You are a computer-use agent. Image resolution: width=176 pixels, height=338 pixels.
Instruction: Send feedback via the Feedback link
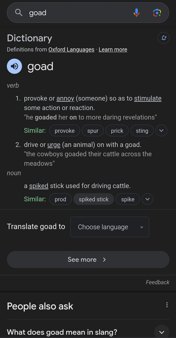tap(157, 282)
